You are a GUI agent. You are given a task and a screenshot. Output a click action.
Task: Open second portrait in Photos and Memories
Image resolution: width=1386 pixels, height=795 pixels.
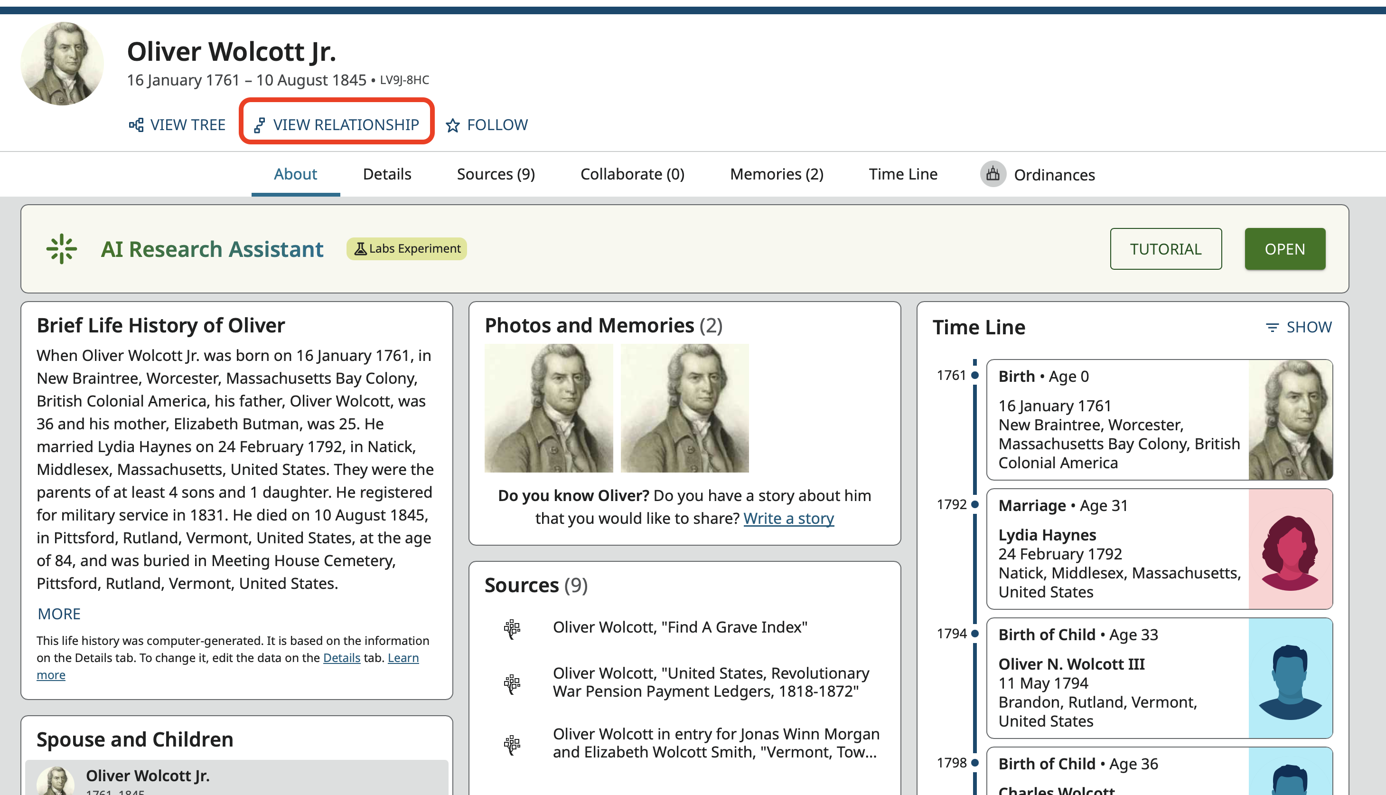click(684, 408)
